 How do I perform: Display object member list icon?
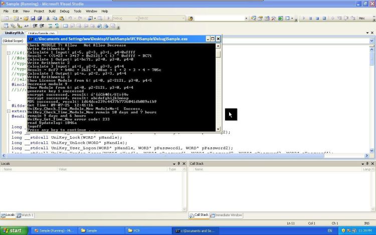[x=6, y=26]
